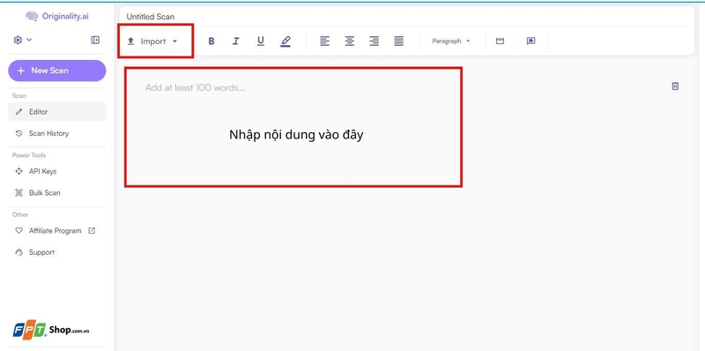The image size is (705, 351).
Task: Open the Paragraph style dropdown
Action: pyautogui.click(x=451, y=41)
